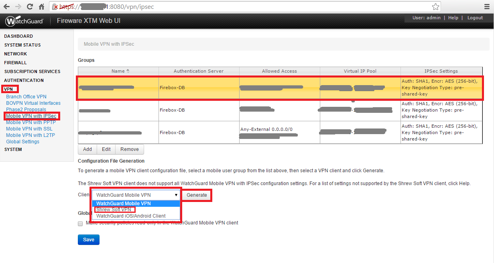Toggle make security policies read-only checkbox
The height and width of the screenshot is (263, 494).
[80, 223]
